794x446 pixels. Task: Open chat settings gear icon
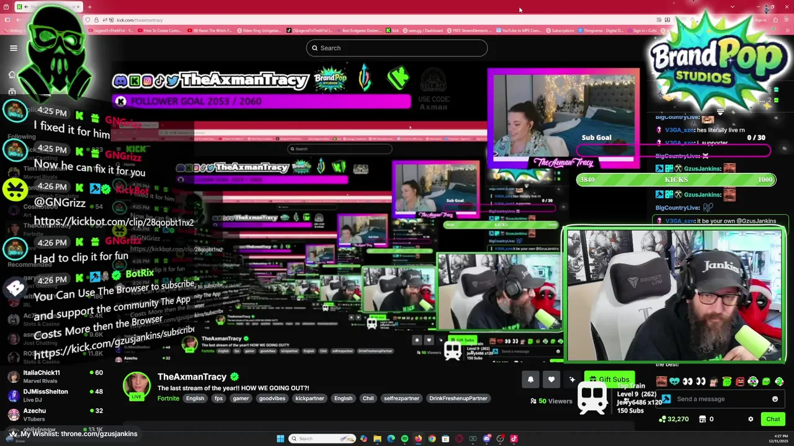pyautogui.click(x=751, y=419)
